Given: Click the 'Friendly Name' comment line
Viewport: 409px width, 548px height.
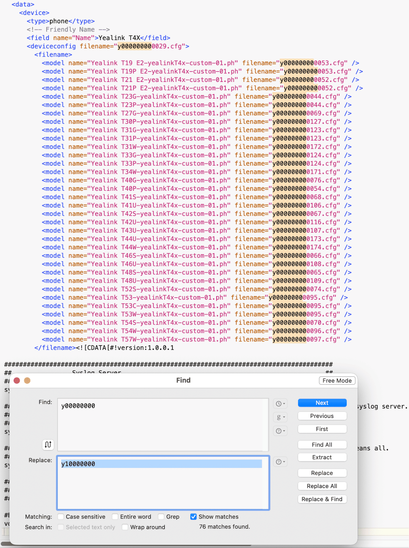Looking at the screenshot, I should coord(68,29).
